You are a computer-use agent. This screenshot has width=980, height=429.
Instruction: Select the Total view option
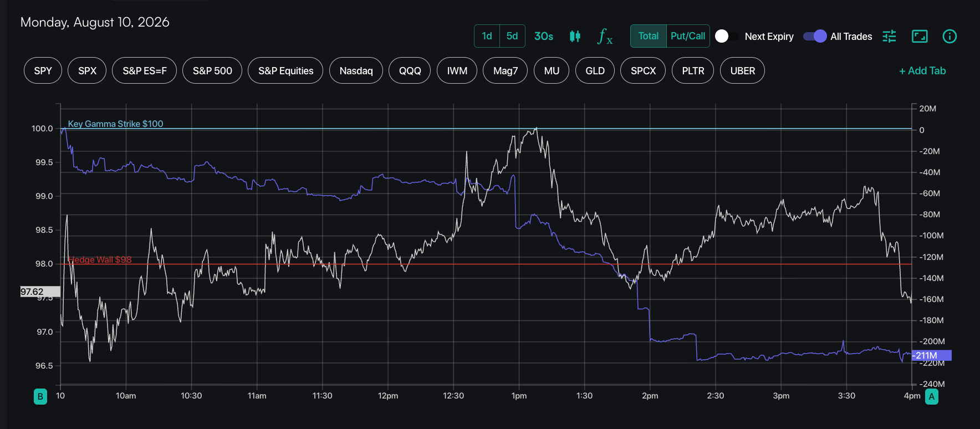click(648, 36)
